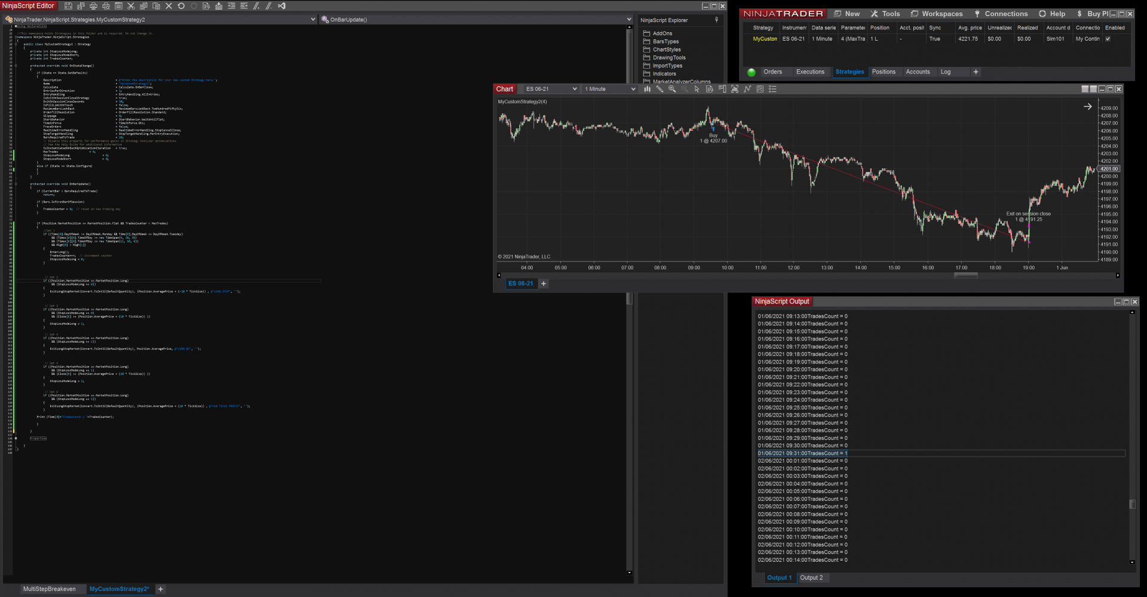The image size is (1147, 597).
Task: Open Chart Trader from the chart toolbar
Action: pyautogui.click(x=722, y=89)
